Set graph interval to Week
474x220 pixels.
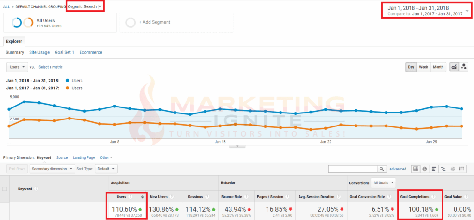[x=423, y=67]
